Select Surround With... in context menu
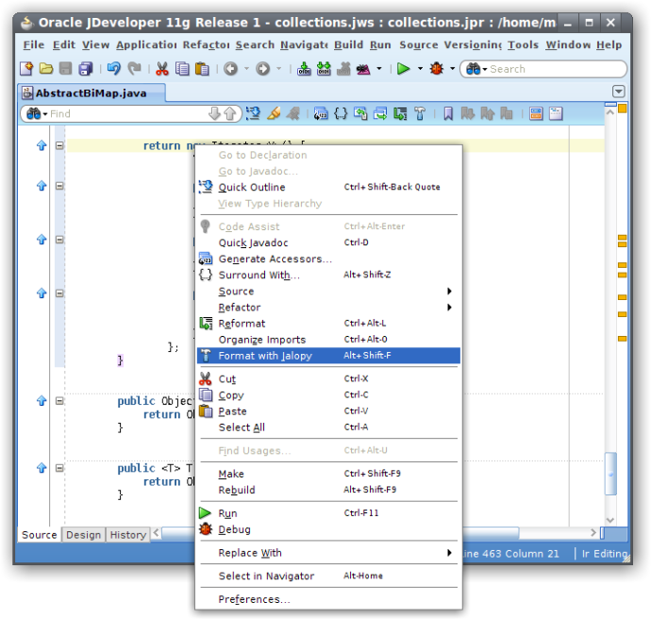The width and height of the screenshot is (651, 619). tap(328, 275)
